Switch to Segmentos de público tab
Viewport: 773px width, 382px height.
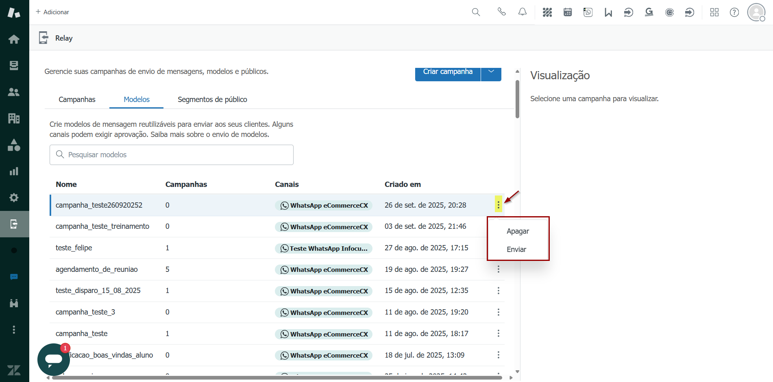212,100
